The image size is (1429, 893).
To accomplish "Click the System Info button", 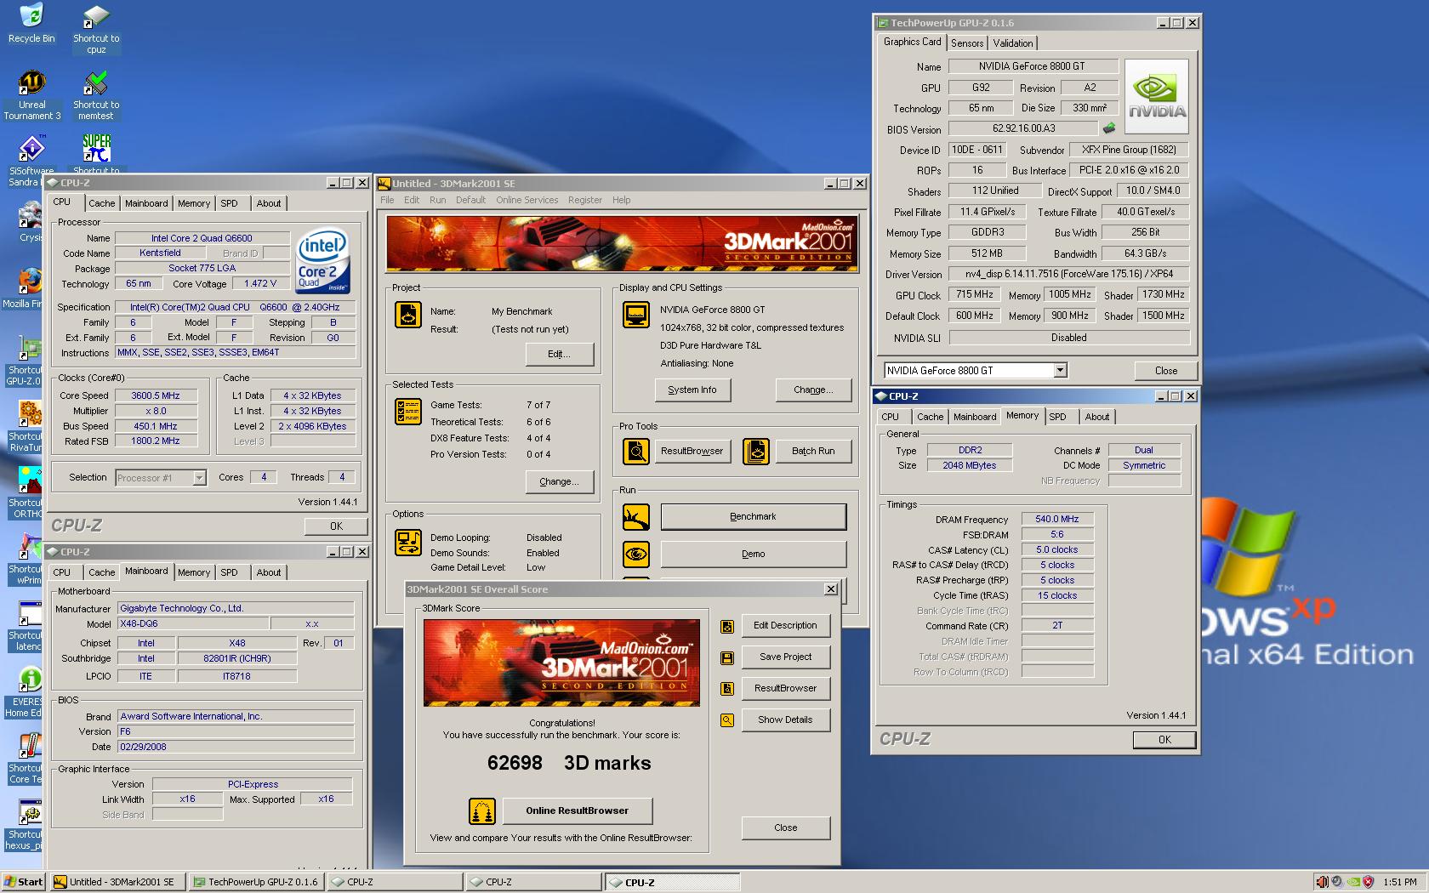I will pyautogui.click(x=692, y=390).
